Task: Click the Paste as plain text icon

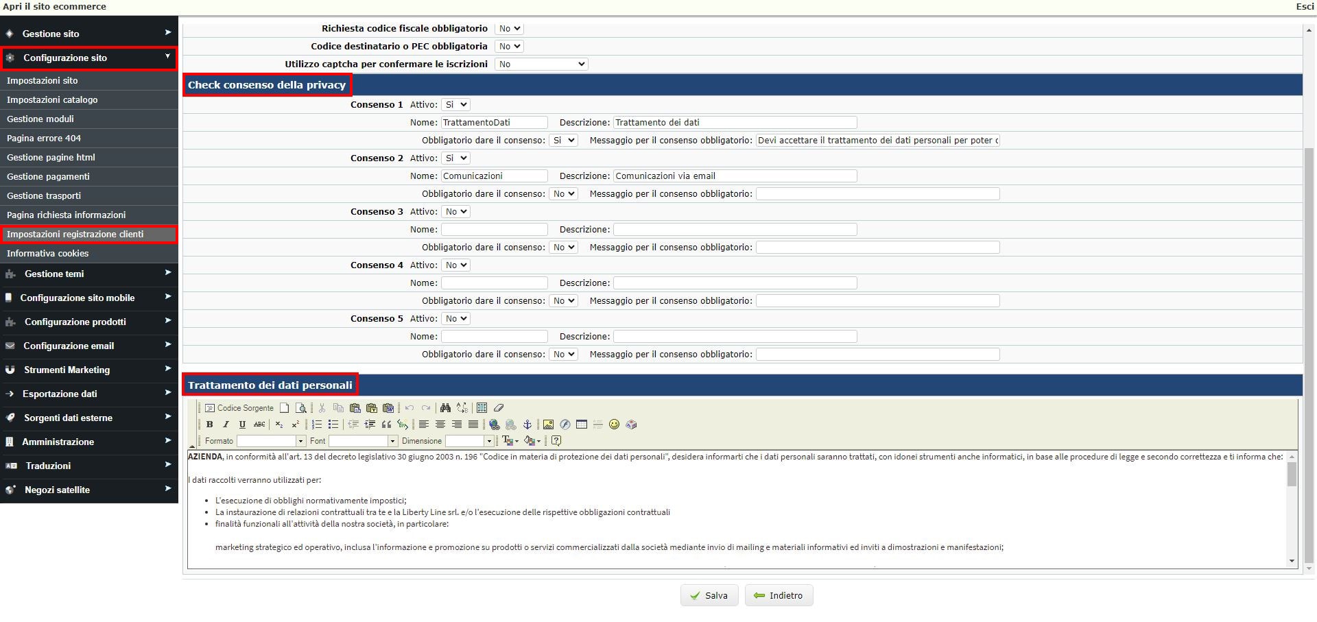Action: pos(372,408)
